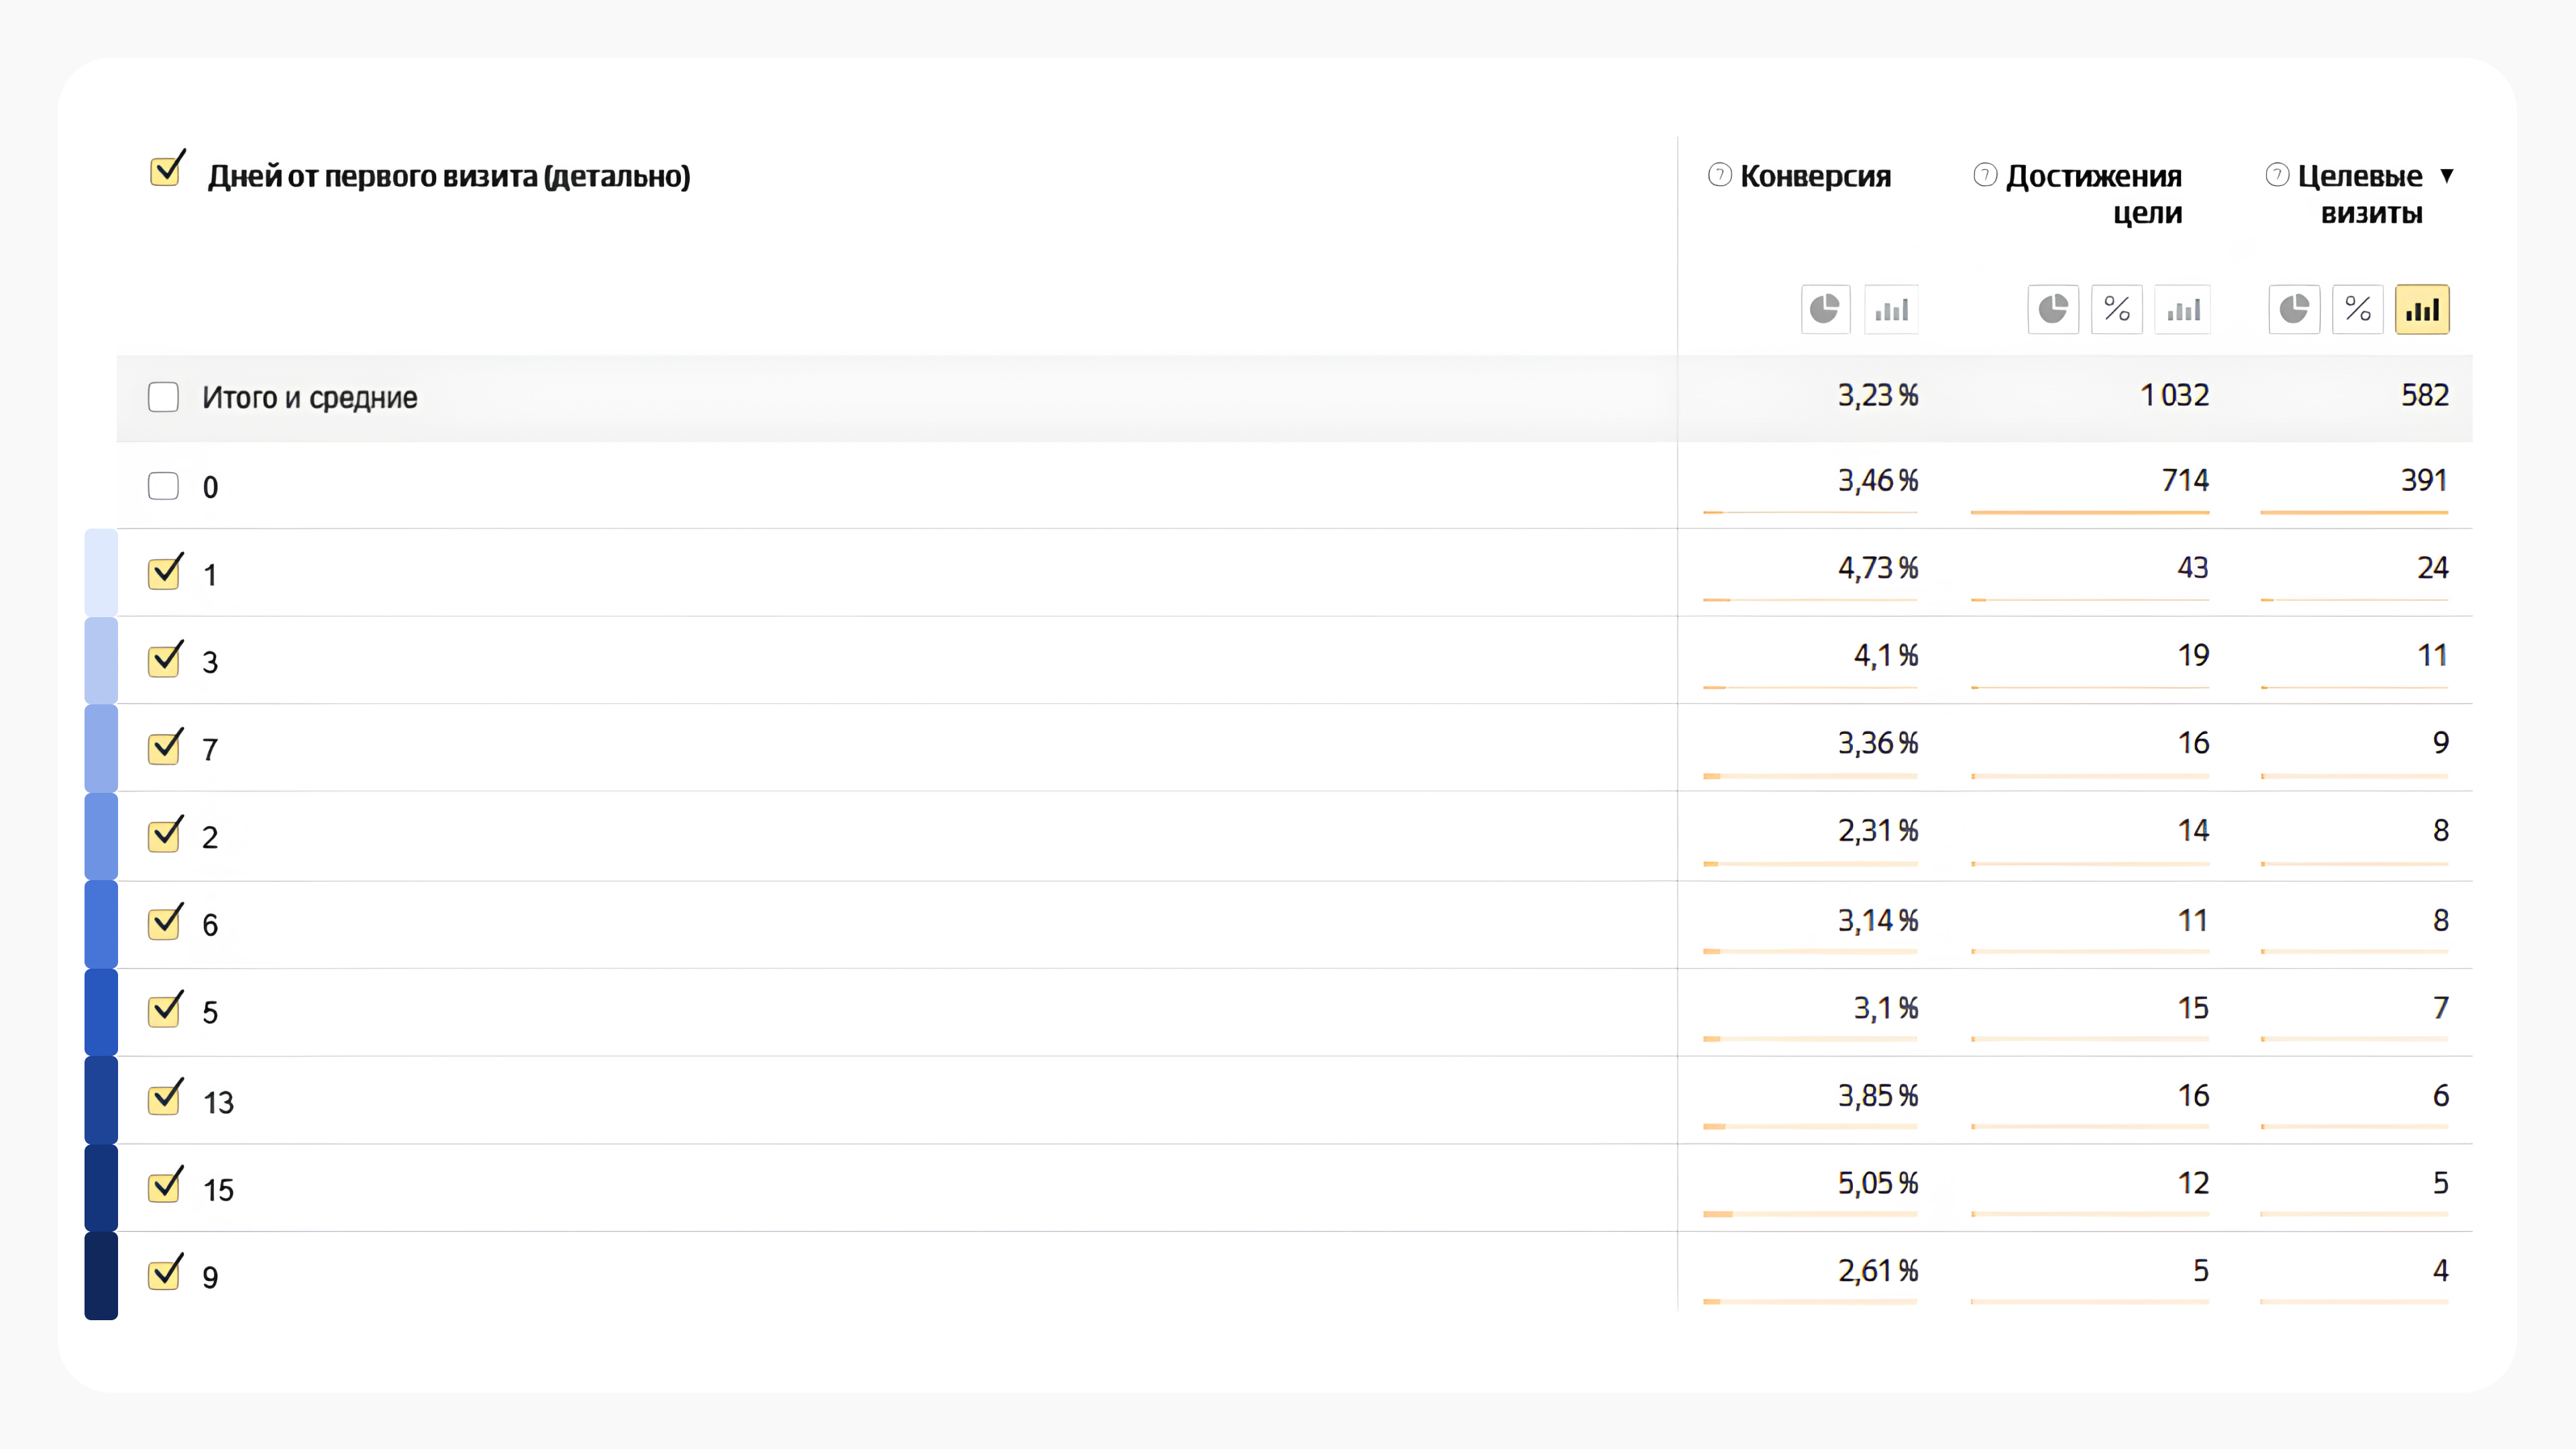Open help icon next to Достижения цели
This screenshot has height=1449, width=2576.
coord(1985,175)
